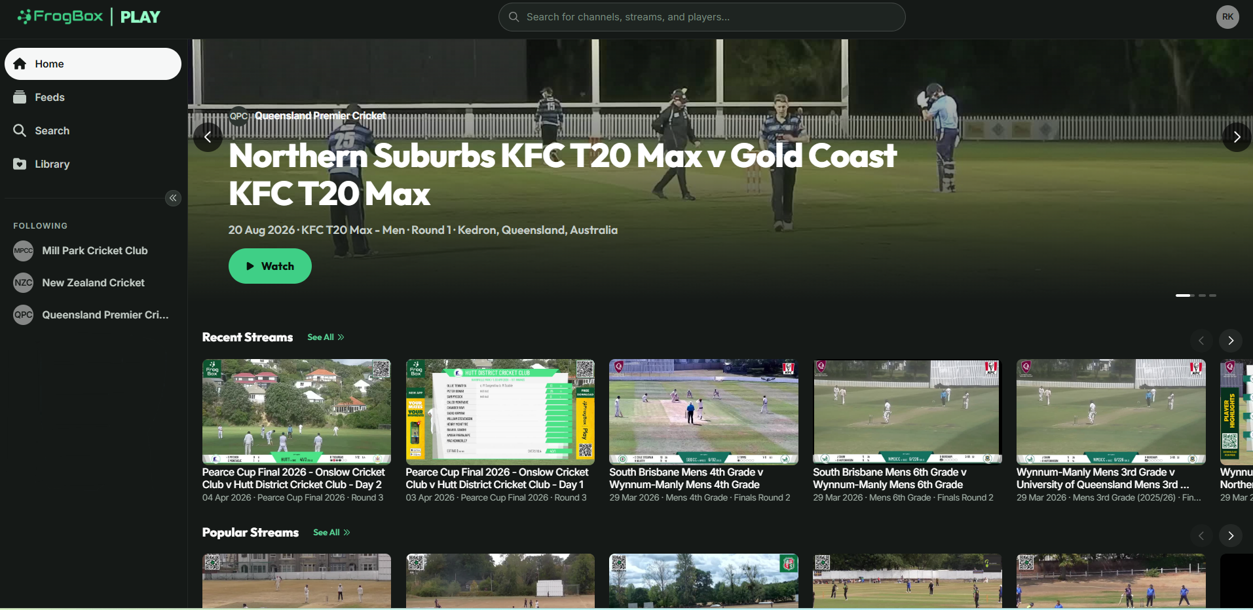This screenshot has width=1253, height=610.
Task: Select the second carousel indicator dash
Action: coord(1202,295)
